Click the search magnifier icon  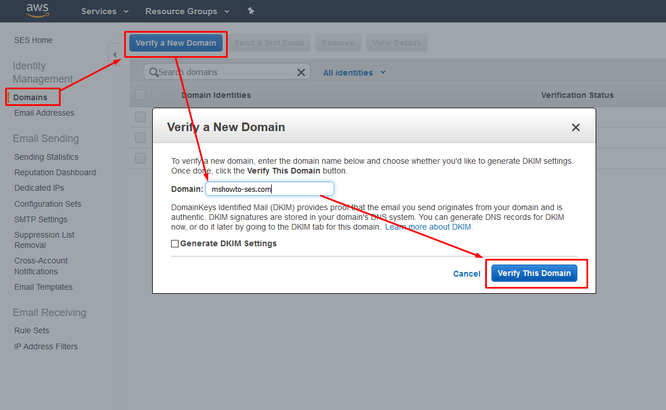(x=153, y=72)
